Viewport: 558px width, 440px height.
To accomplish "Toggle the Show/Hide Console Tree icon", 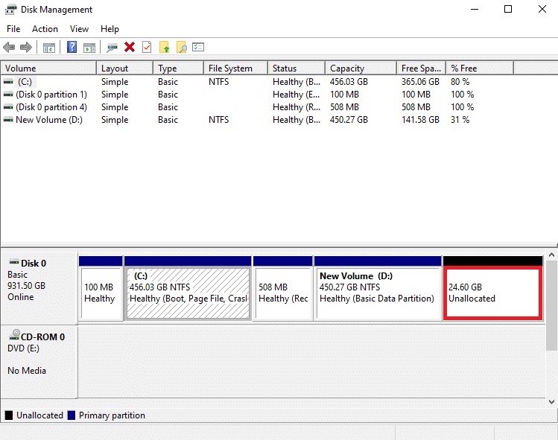I will point(48,48).
